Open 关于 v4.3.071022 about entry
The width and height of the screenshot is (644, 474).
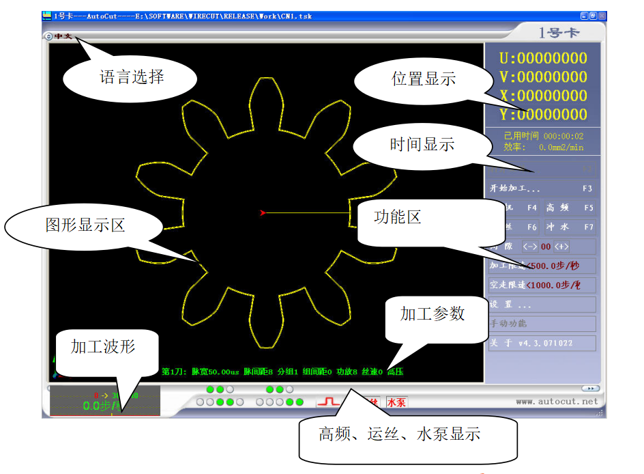[x=542, y=343]
